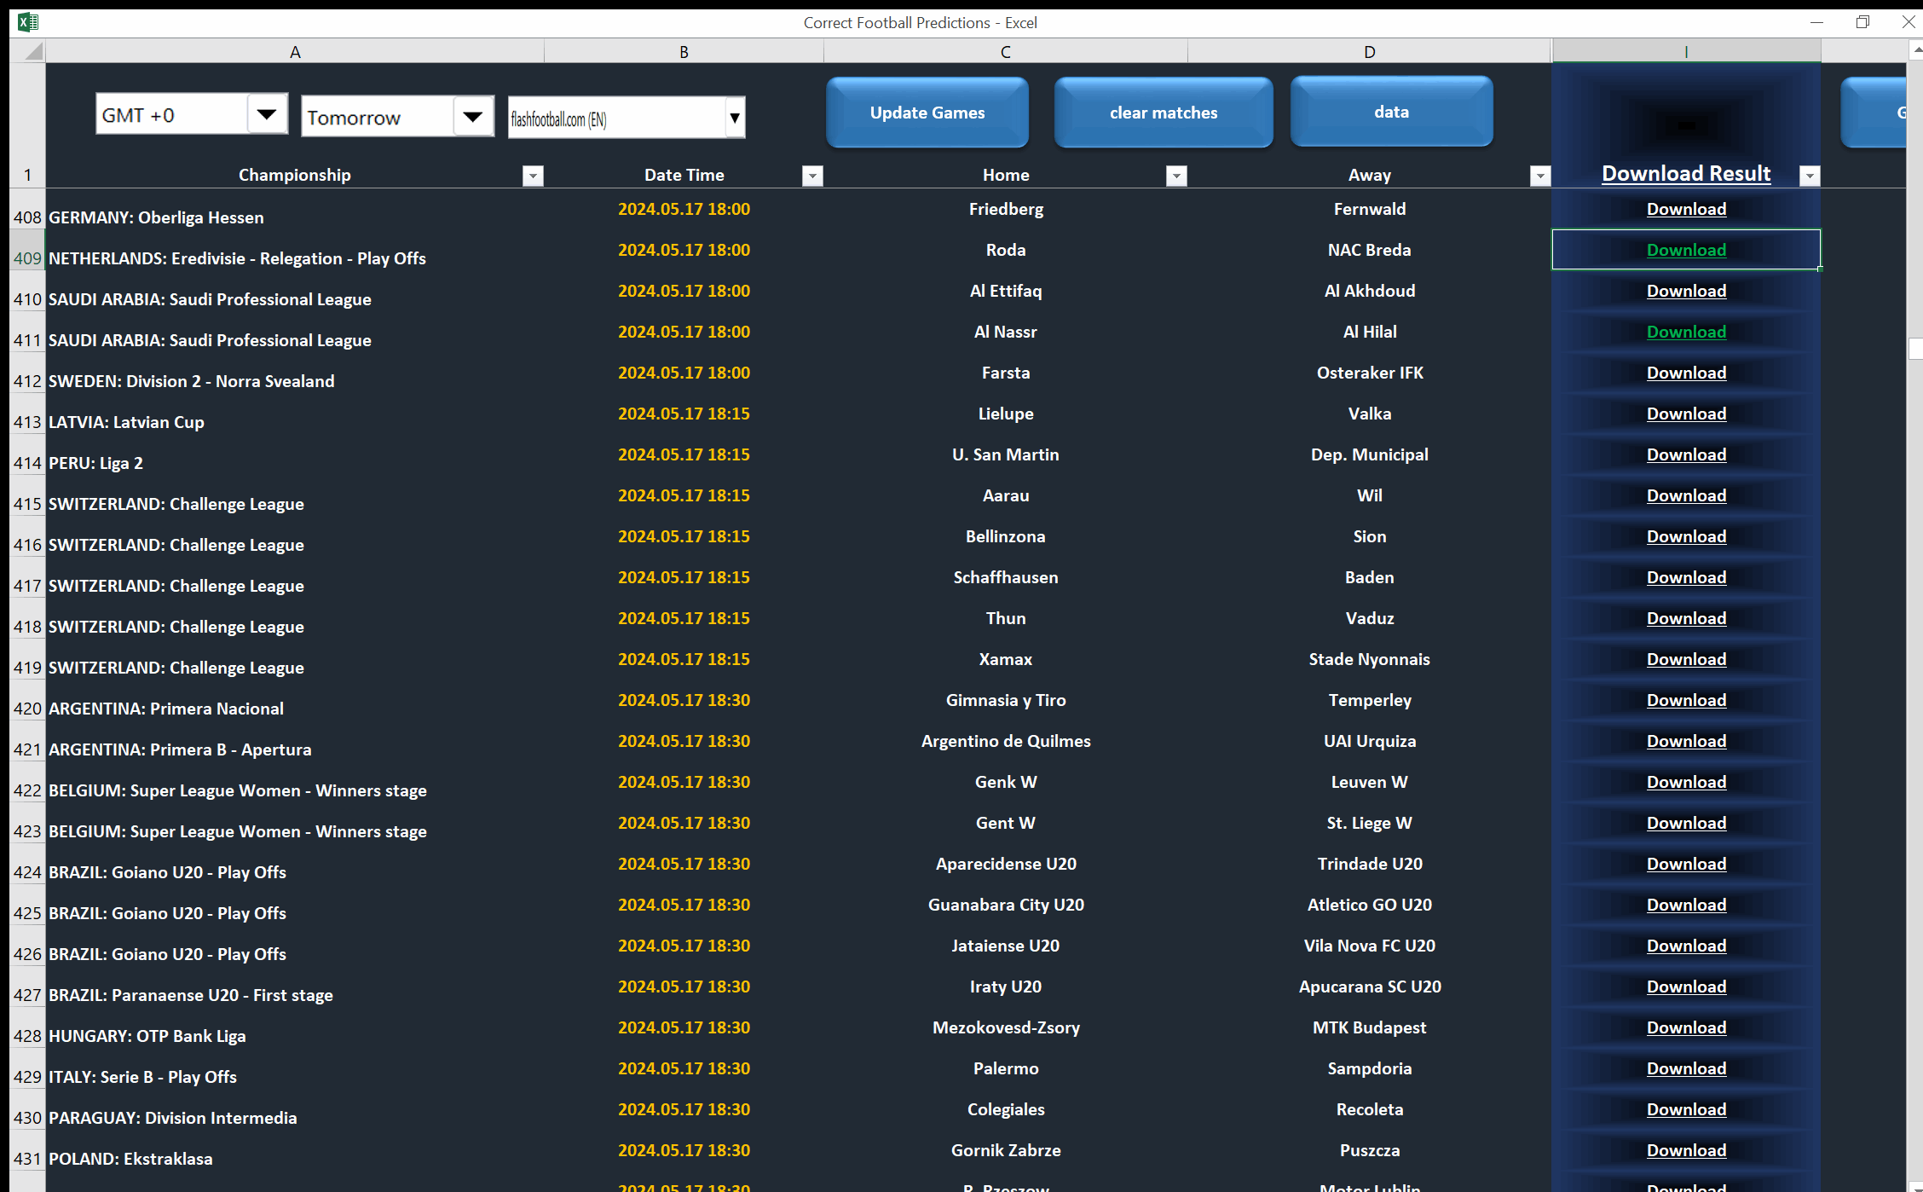Select the column A header
1923x1192 pixels.
tap(295, 51)
